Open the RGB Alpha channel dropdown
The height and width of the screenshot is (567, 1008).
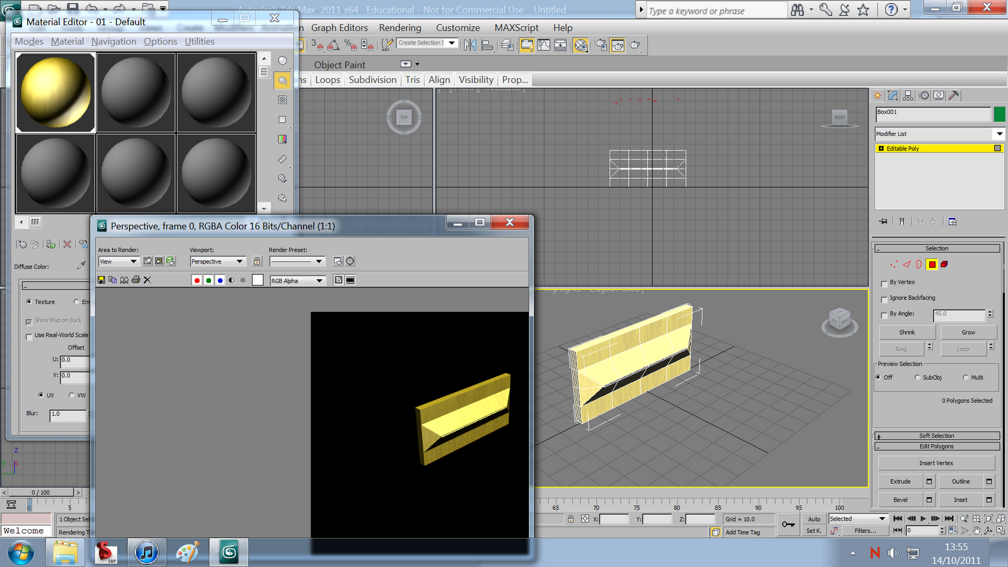point(297,280)
